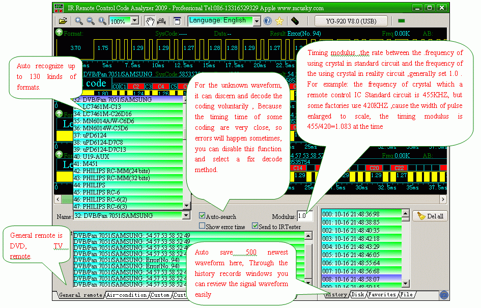This screenshot has width=481, height=308.
Task: Open the 100% zoom level dropdown
Action: point(135,21)
